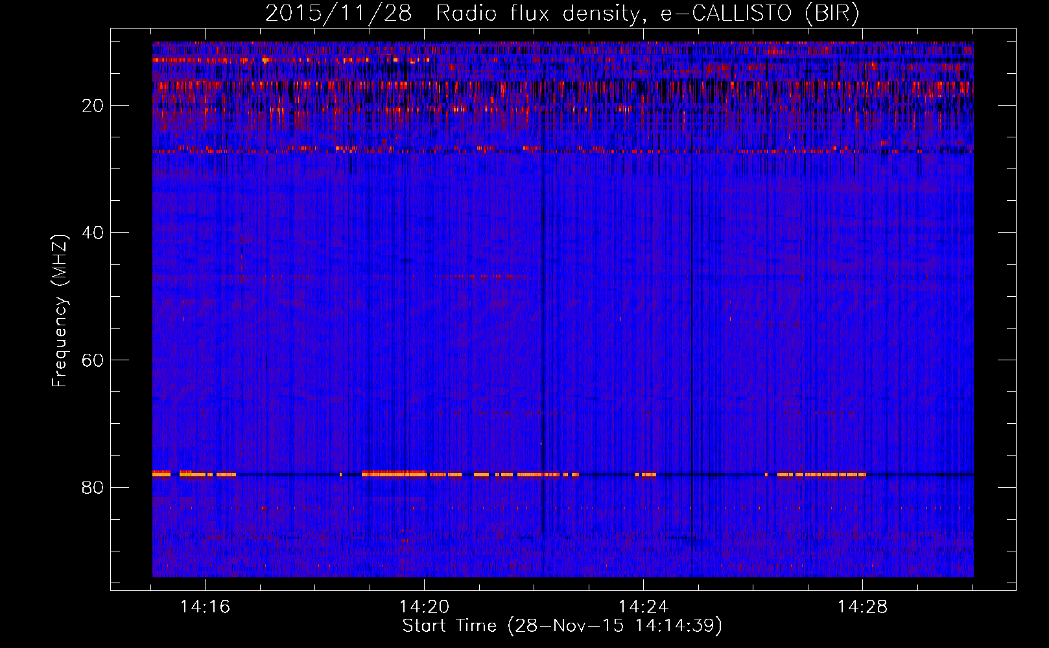This screenshot has width=1049, height=648.
Task: Select the 14:24 time tick label
Action: click(x=643, y=607)
